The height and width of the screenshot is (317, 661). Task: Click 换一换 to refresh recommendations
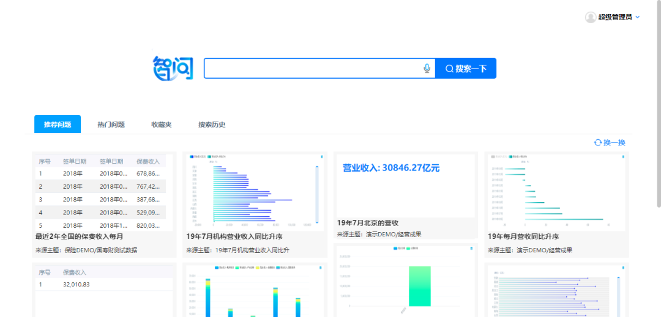click(610, 143)
